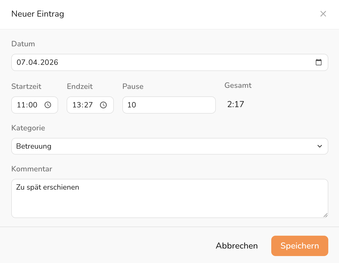Viewport: 339px width, 263px height.
Task: Select the month 04 in Datum
Action: pos(33,62)
